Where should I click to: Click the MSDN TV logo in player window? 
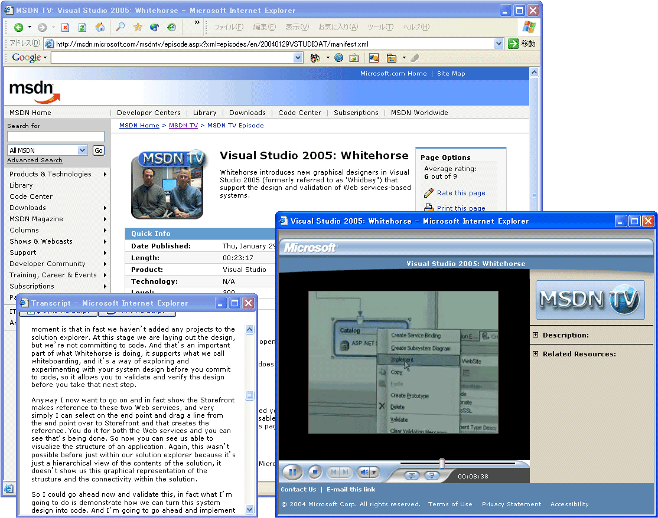pyautogui.click(x=590, y=300)
